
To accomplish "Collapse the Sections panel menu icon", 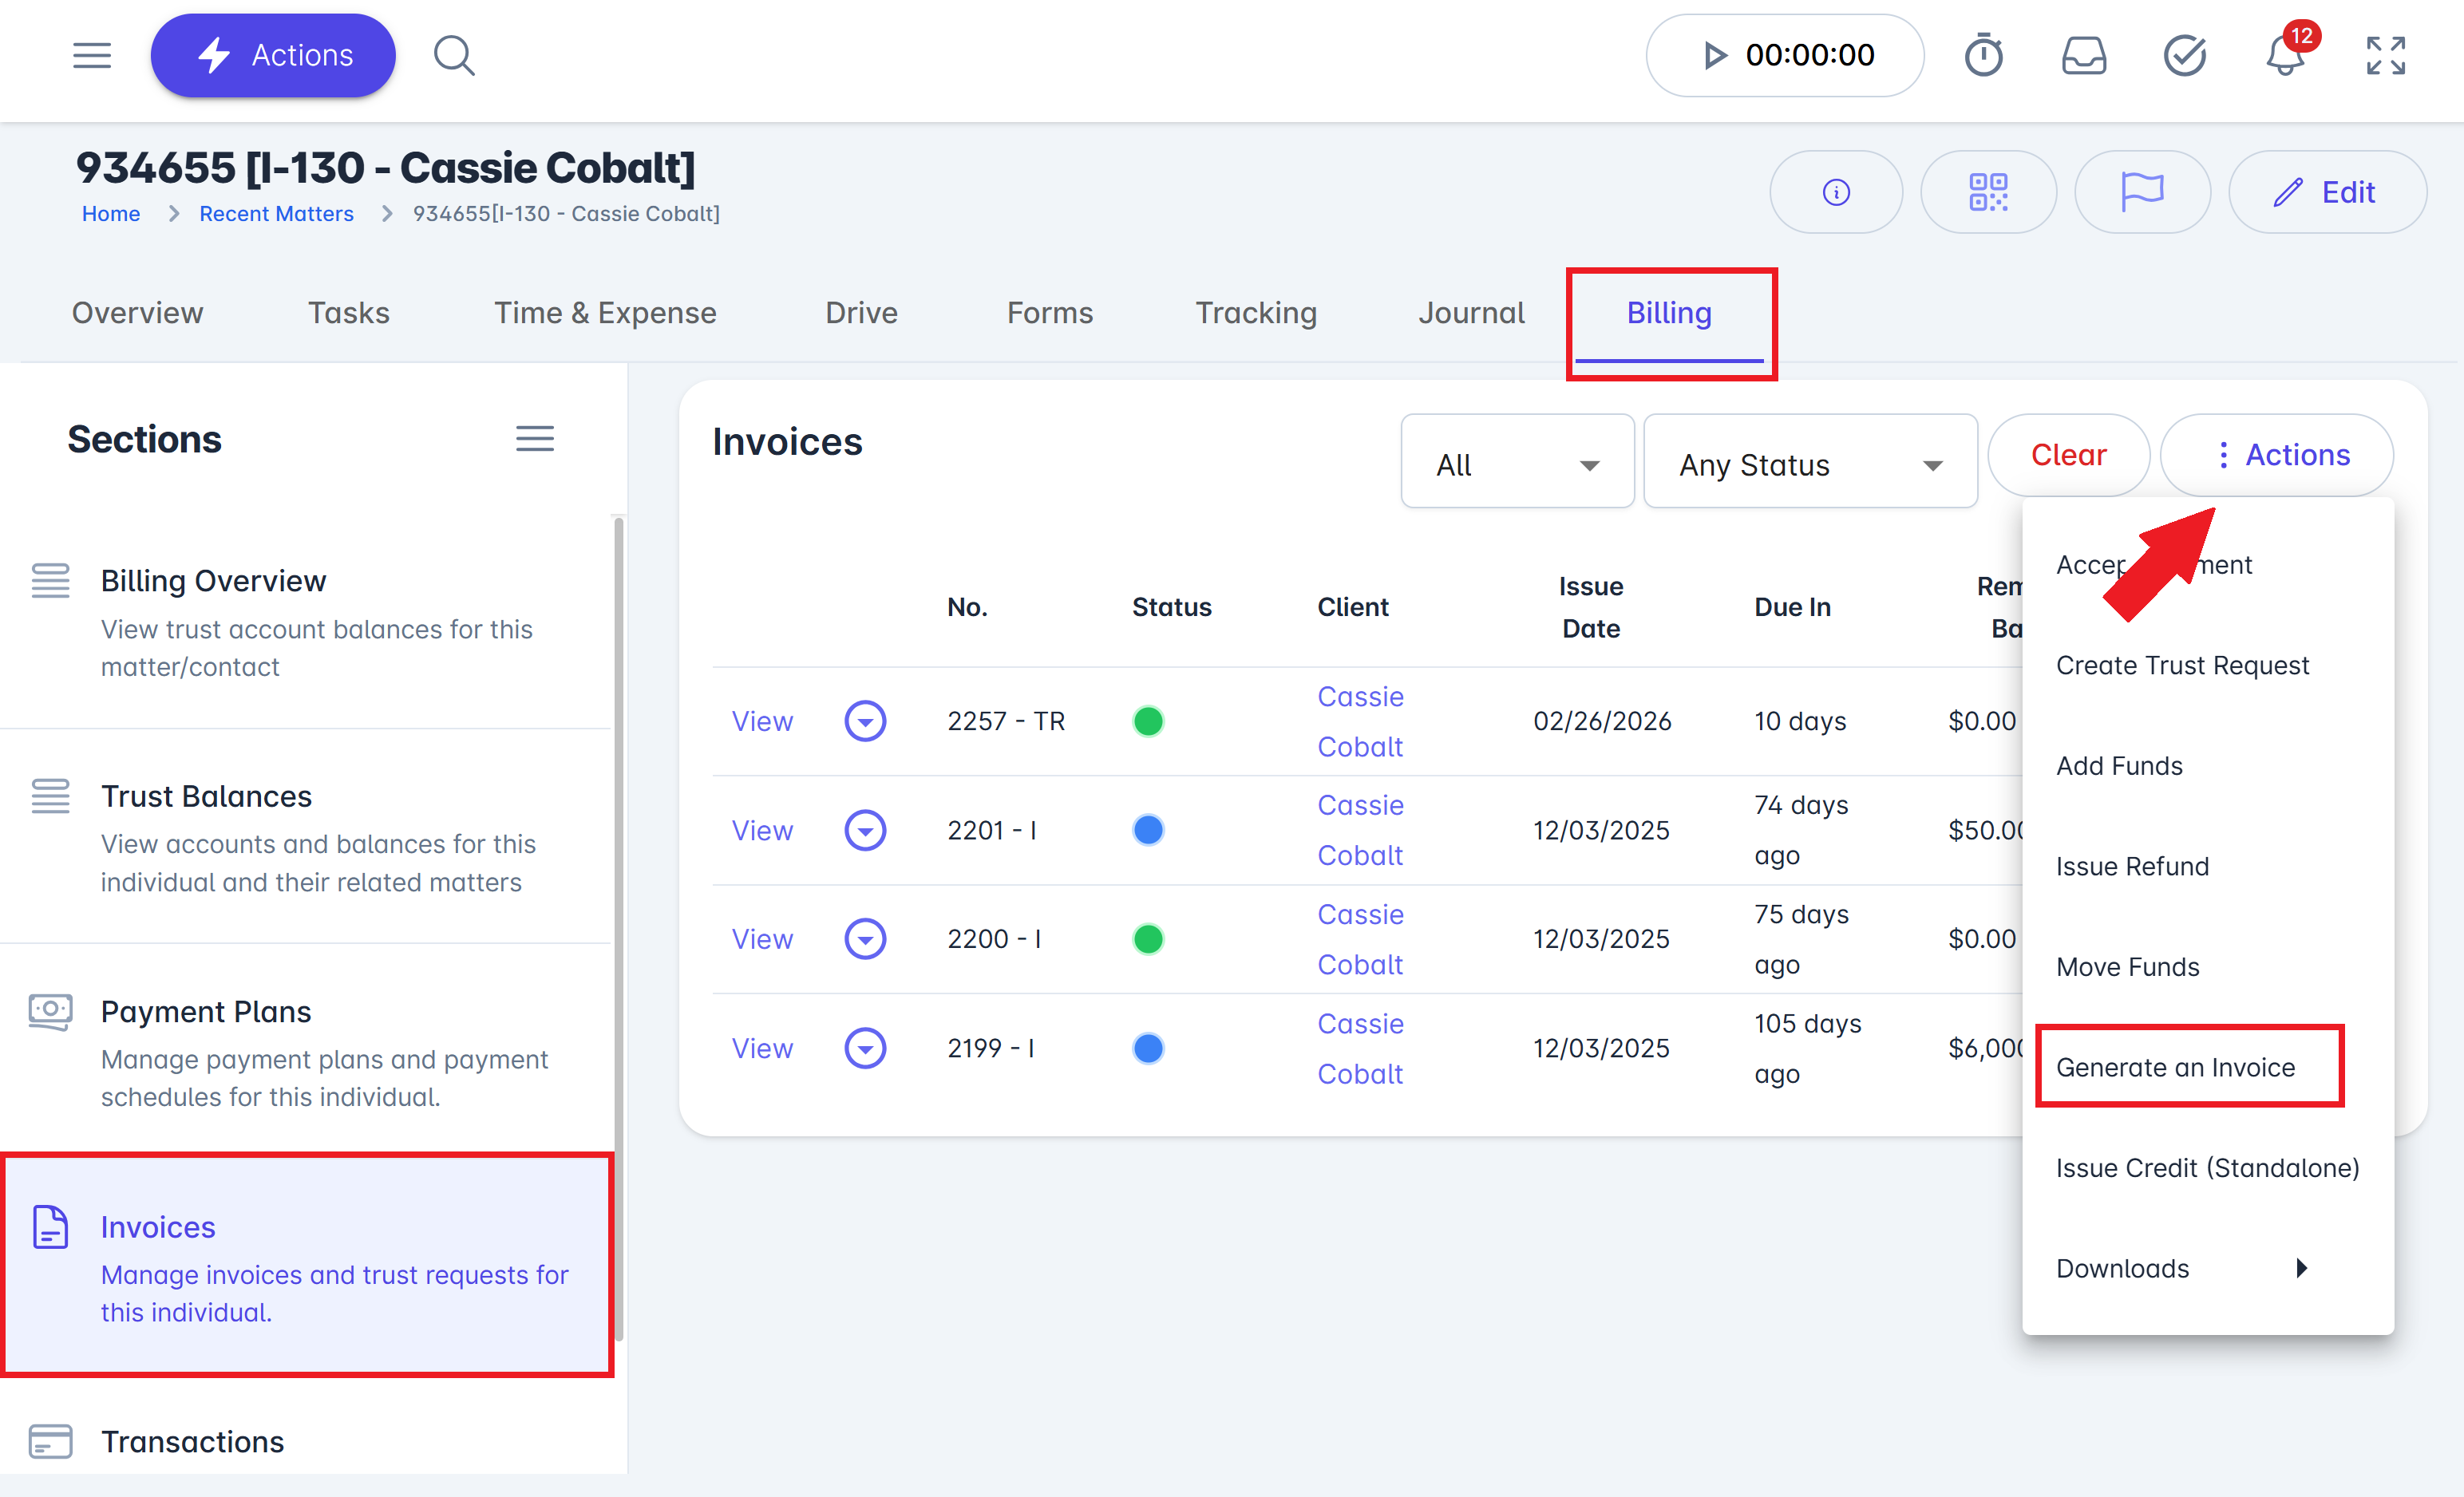I will click(x=535, y=438).
